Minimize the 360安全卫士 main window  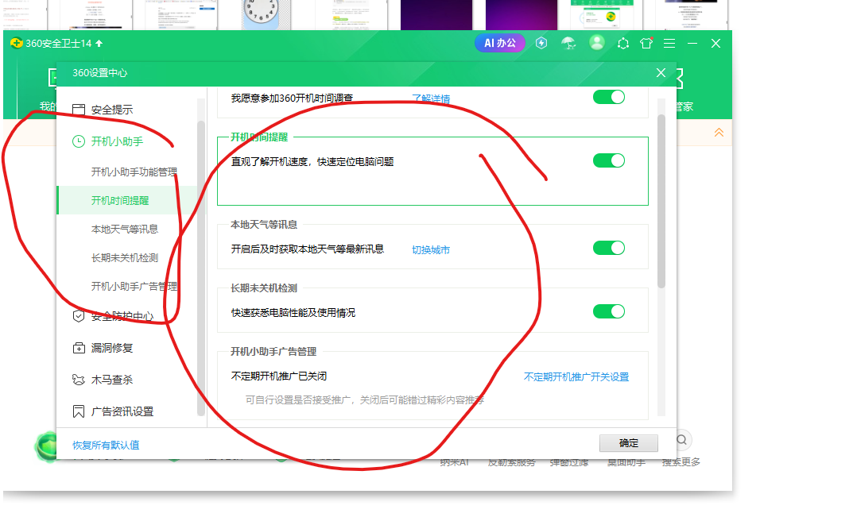pos(692,43)
